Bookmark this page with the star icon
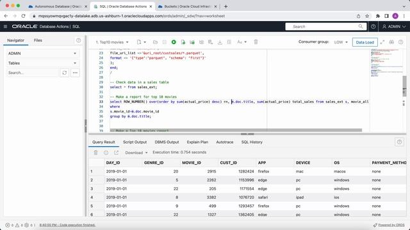 point(367,16)
